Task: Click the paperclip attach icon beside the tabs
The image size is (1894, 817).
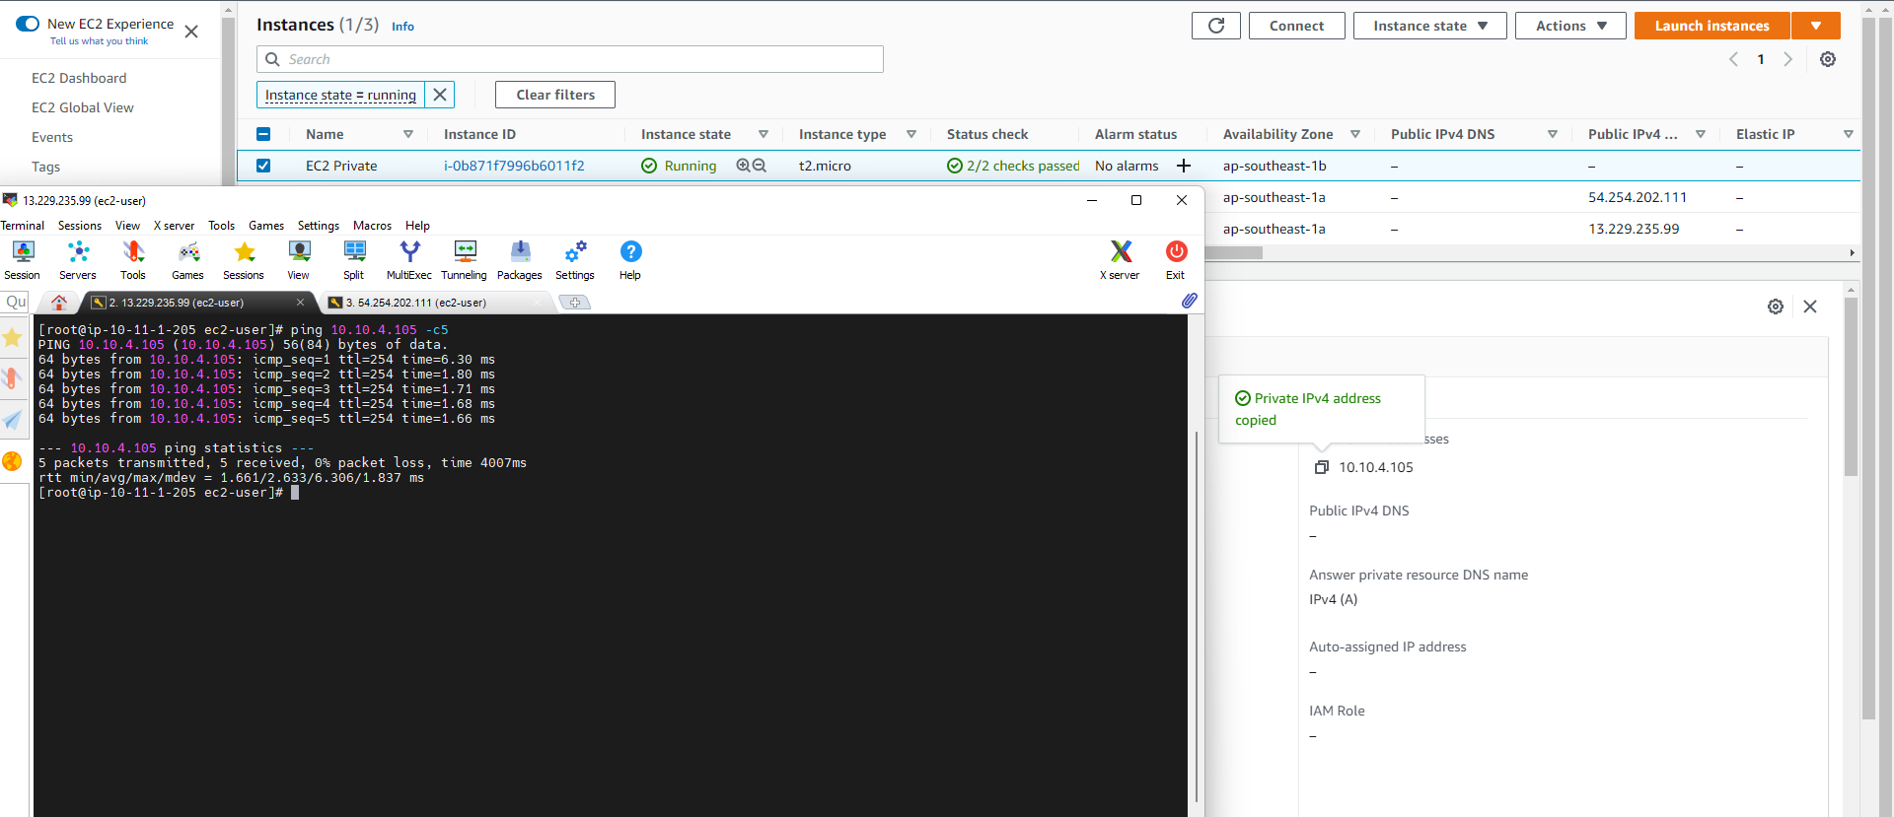Action: pyautogui.click(x=1189, y=301)
